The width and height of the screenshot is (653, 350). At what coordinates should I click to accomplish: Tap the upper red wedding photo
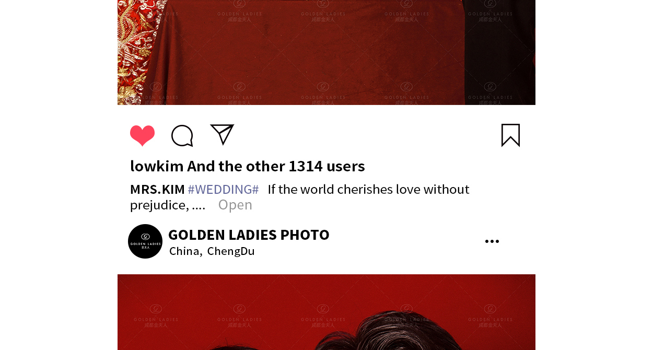pos(326,52)
